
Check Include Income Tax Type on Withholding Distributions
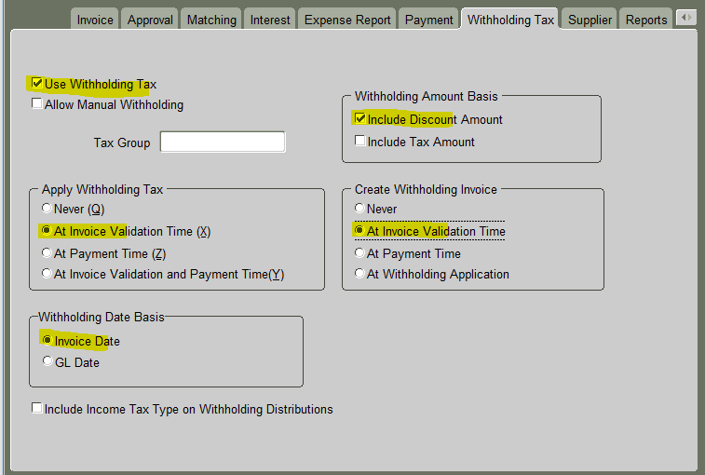(x=37, y=408)
